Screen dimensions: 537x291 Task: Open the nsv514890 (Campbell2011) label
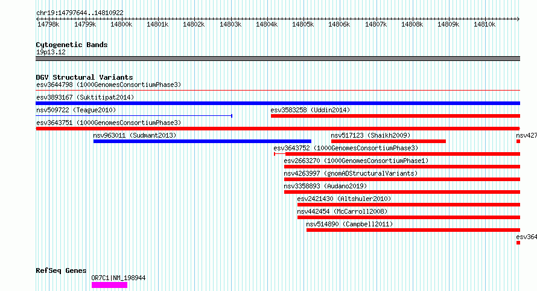click(x=350, y=224)
